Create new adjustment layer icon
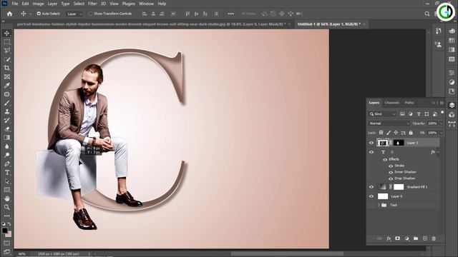The width and height of the screenshot is (458, 257). click(407, 238)
